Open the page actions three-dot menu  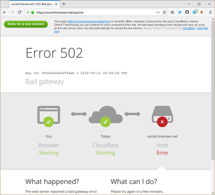point(158,12)
